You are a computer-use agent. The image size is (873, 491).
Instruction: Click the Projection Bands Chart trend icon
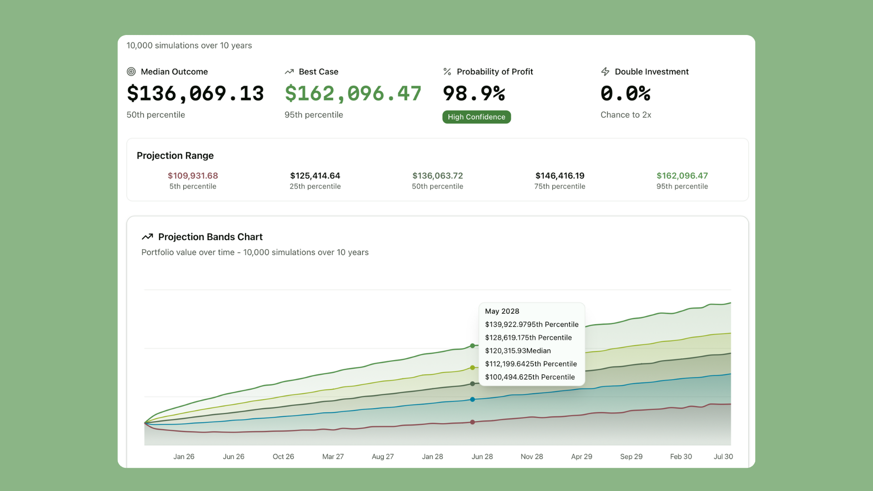pos(147,237)
